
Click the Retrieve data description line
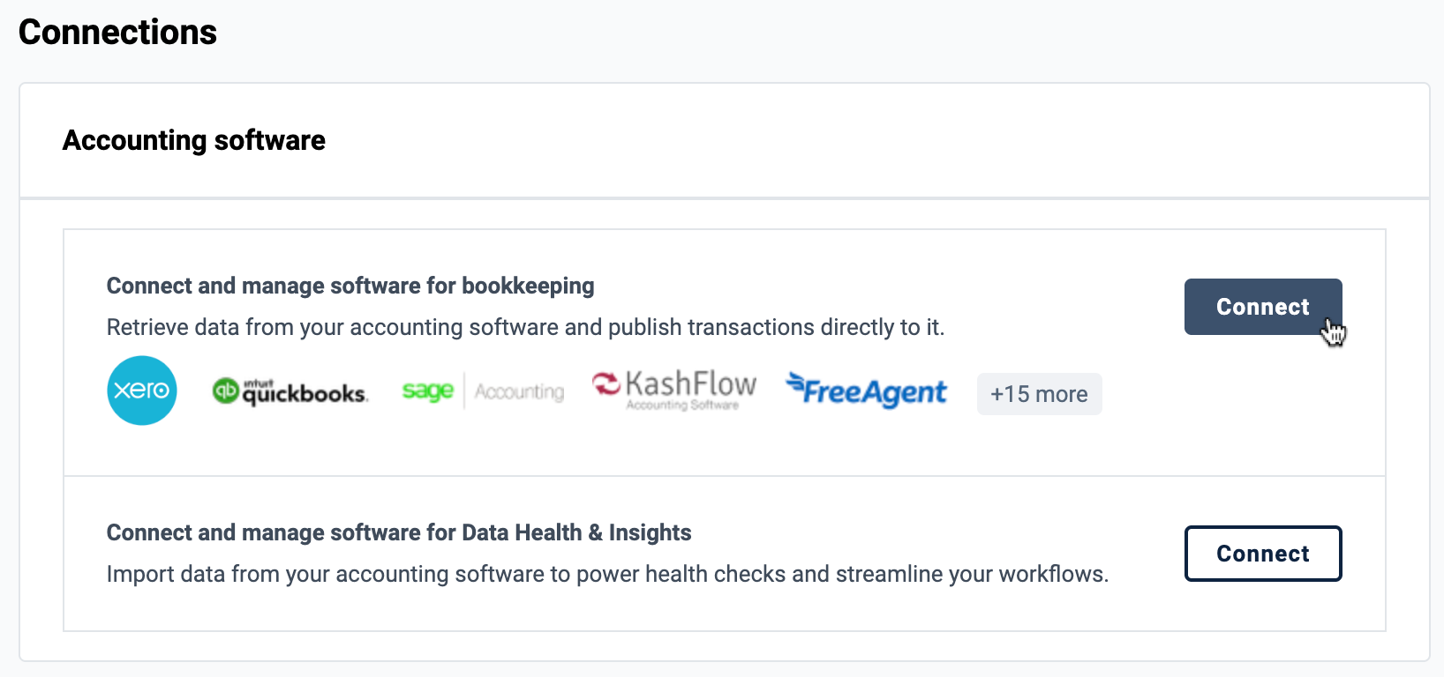click(525, 327)
